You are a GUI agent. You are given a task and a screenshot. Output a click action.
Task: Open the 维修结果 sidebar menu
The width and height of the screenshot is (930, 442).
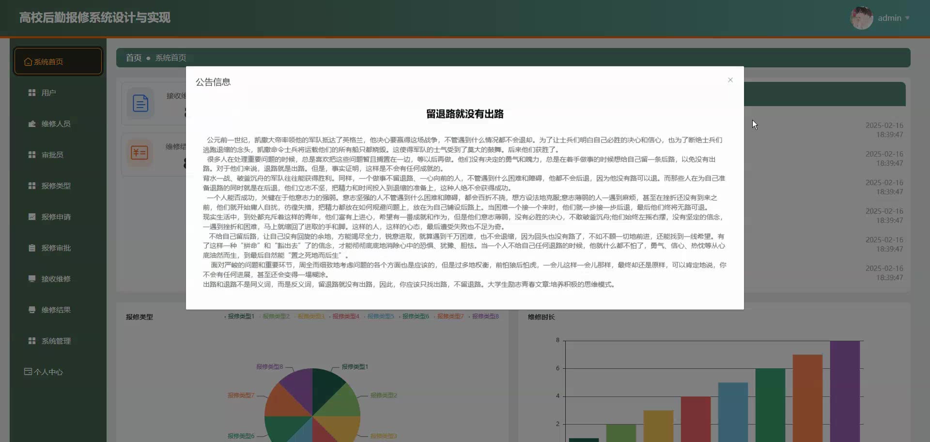pos(58,310)
